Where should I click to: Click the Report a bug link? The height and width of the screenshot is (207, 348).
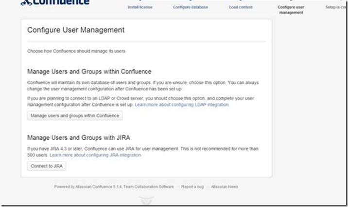pos(192,187)
